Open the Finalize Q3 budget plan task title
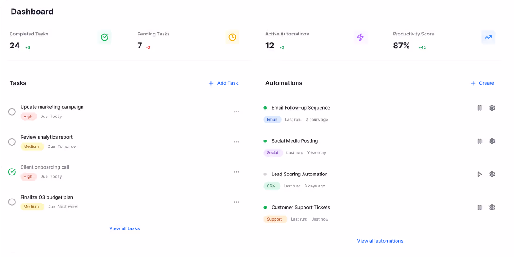This screenshot has height=257, width=514. [47, 197]
